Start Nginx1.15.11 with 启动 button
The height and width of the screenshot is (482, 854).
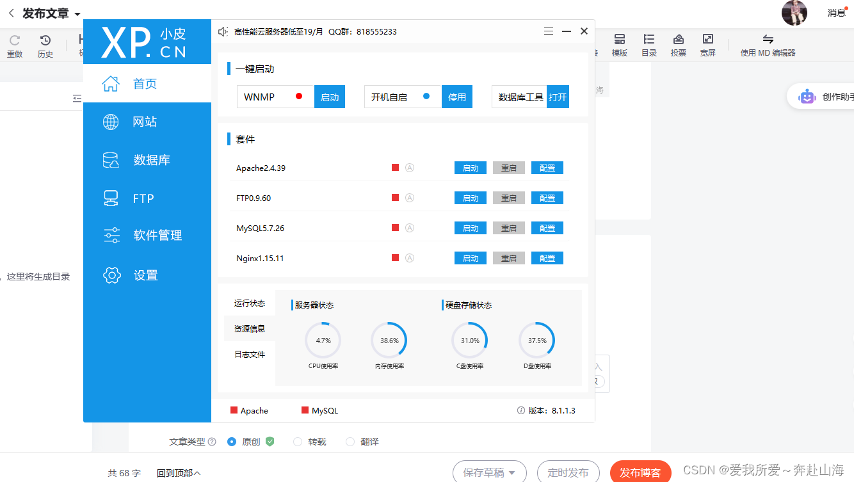point(471,258)
